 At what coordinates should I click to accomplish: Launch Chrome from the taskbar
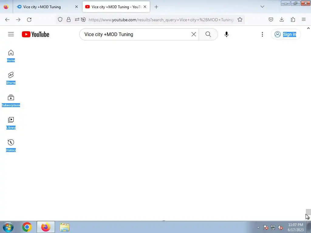pos(27,227)
